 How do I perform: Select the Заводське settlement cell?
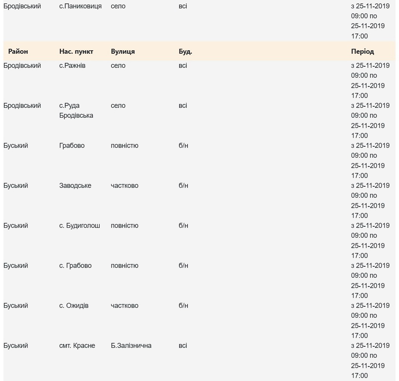tap(75, 186)
